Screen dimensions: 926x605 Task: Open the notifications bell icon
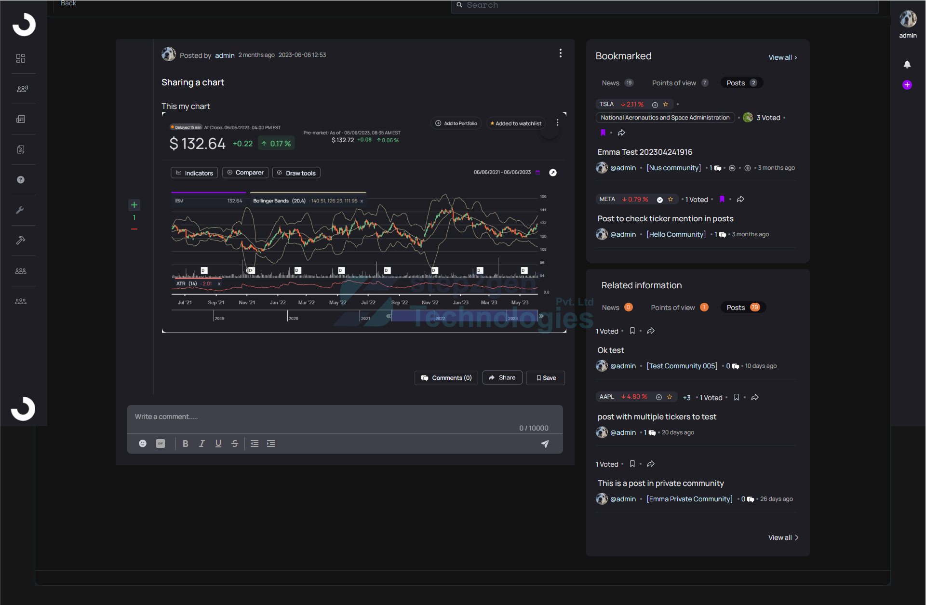(907, 64)
